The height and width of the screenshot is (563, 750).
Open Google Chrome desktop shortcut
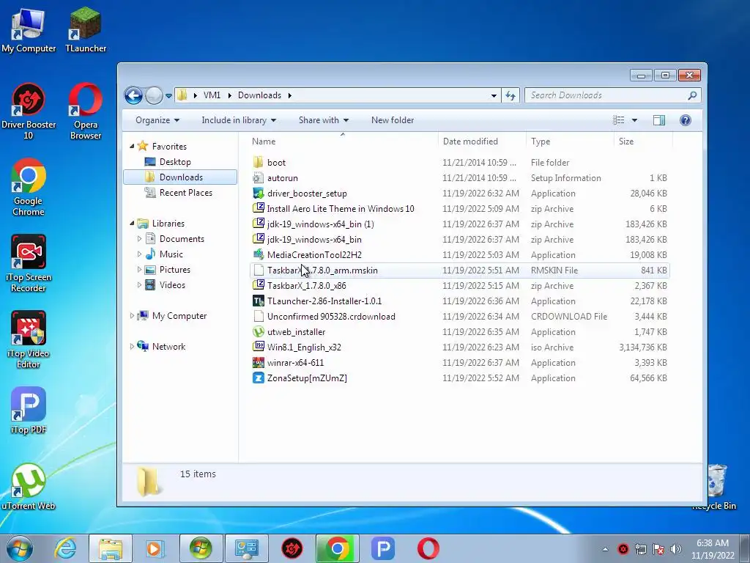[x=29, y=188]
